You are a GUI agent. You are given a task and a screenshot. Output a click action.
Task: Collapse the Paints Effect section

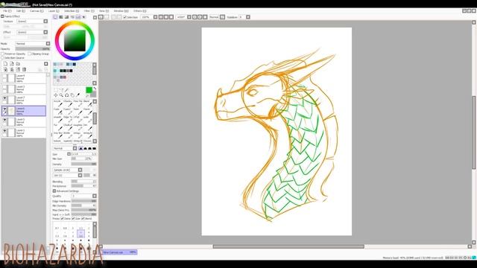click(x=2, y=16)
